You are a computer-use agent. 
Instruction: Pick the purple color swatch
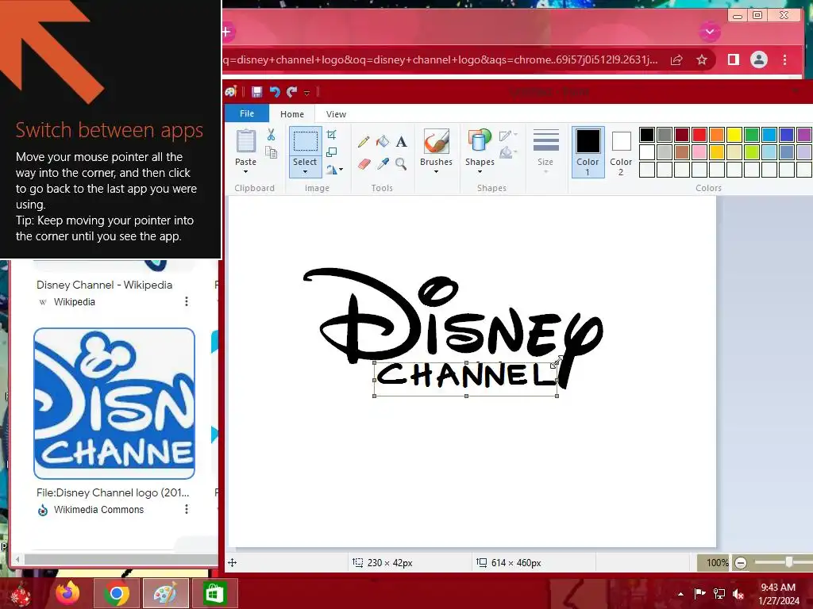pyautogui.click(x=804, y=135)
